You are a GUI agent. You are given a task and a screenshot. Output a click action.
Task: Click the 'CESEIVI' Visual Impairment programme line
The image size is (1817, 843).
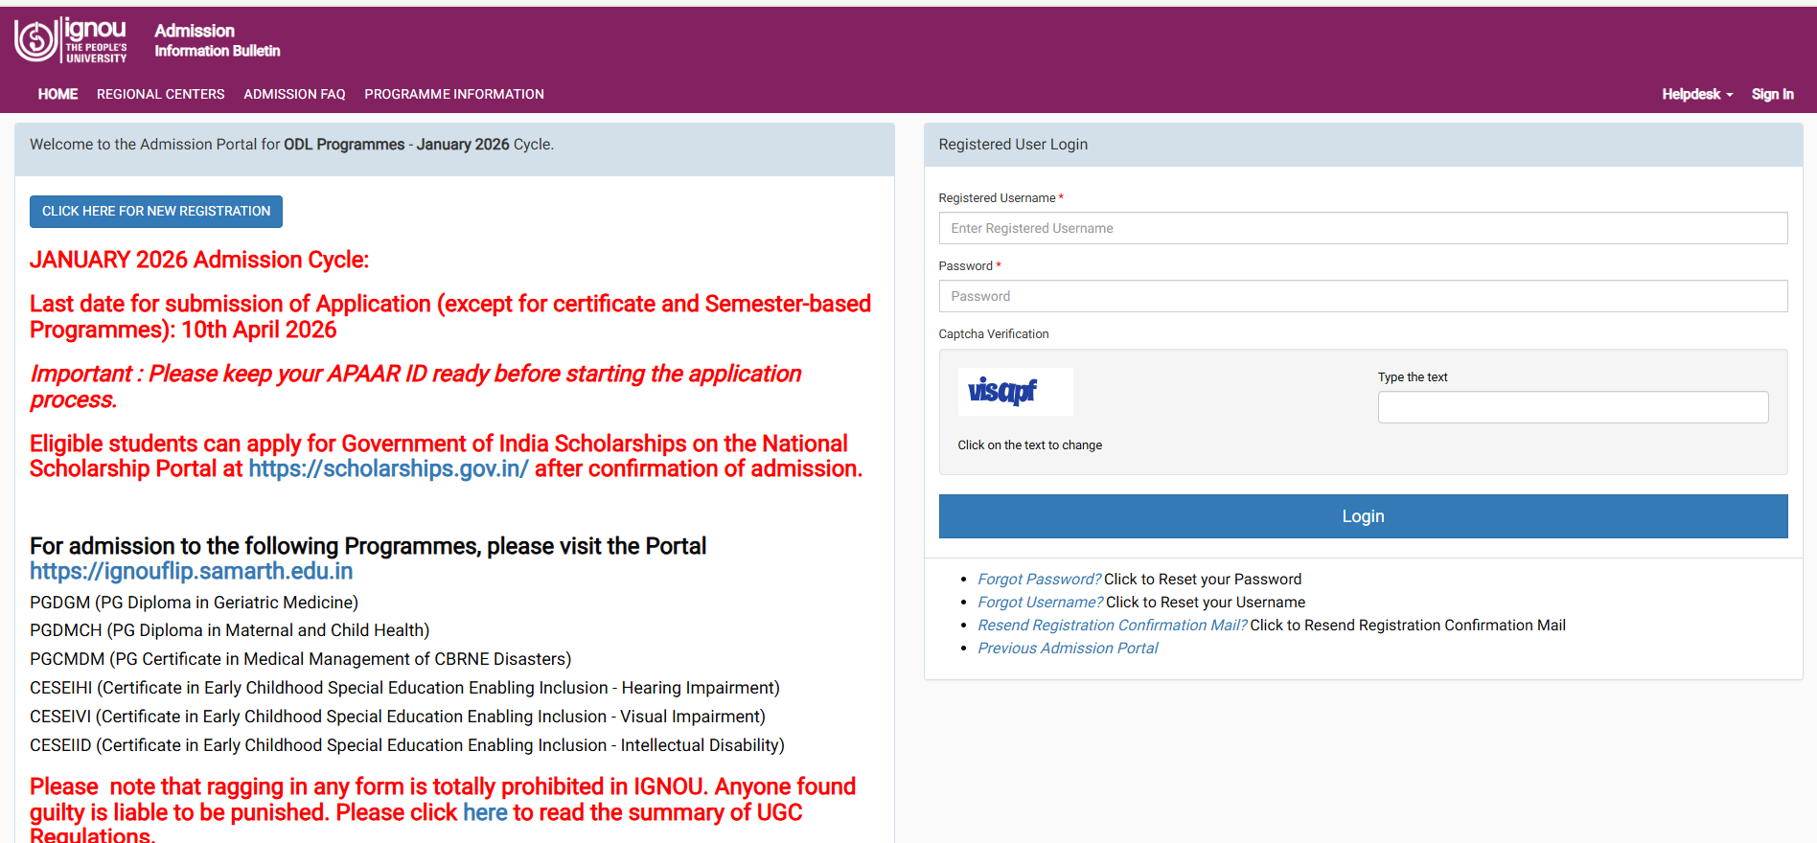[x=398, y=717]
